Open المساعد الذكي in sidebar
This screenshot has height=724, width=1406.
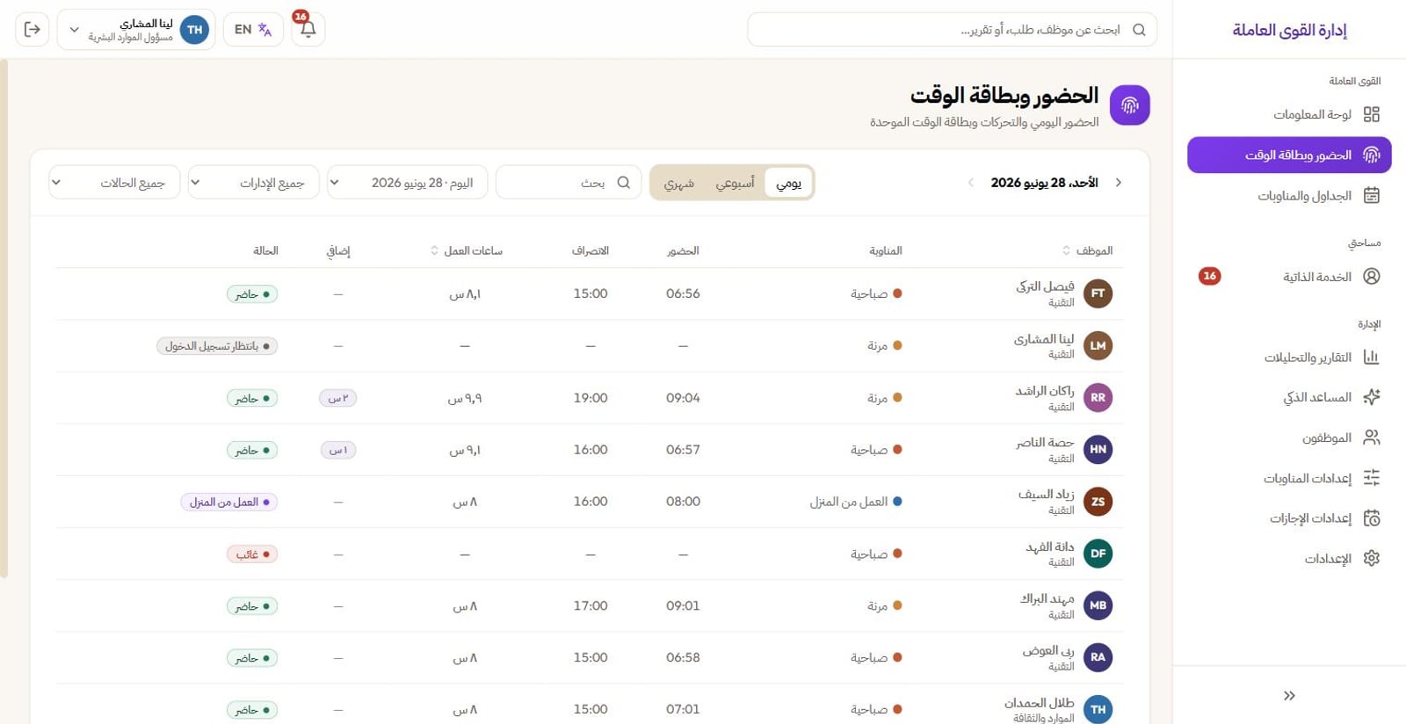point(1289,397)
